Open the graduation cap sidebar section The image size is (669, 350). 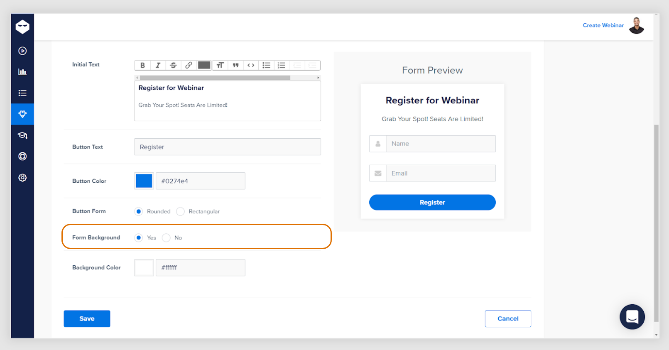pos(22,135)
